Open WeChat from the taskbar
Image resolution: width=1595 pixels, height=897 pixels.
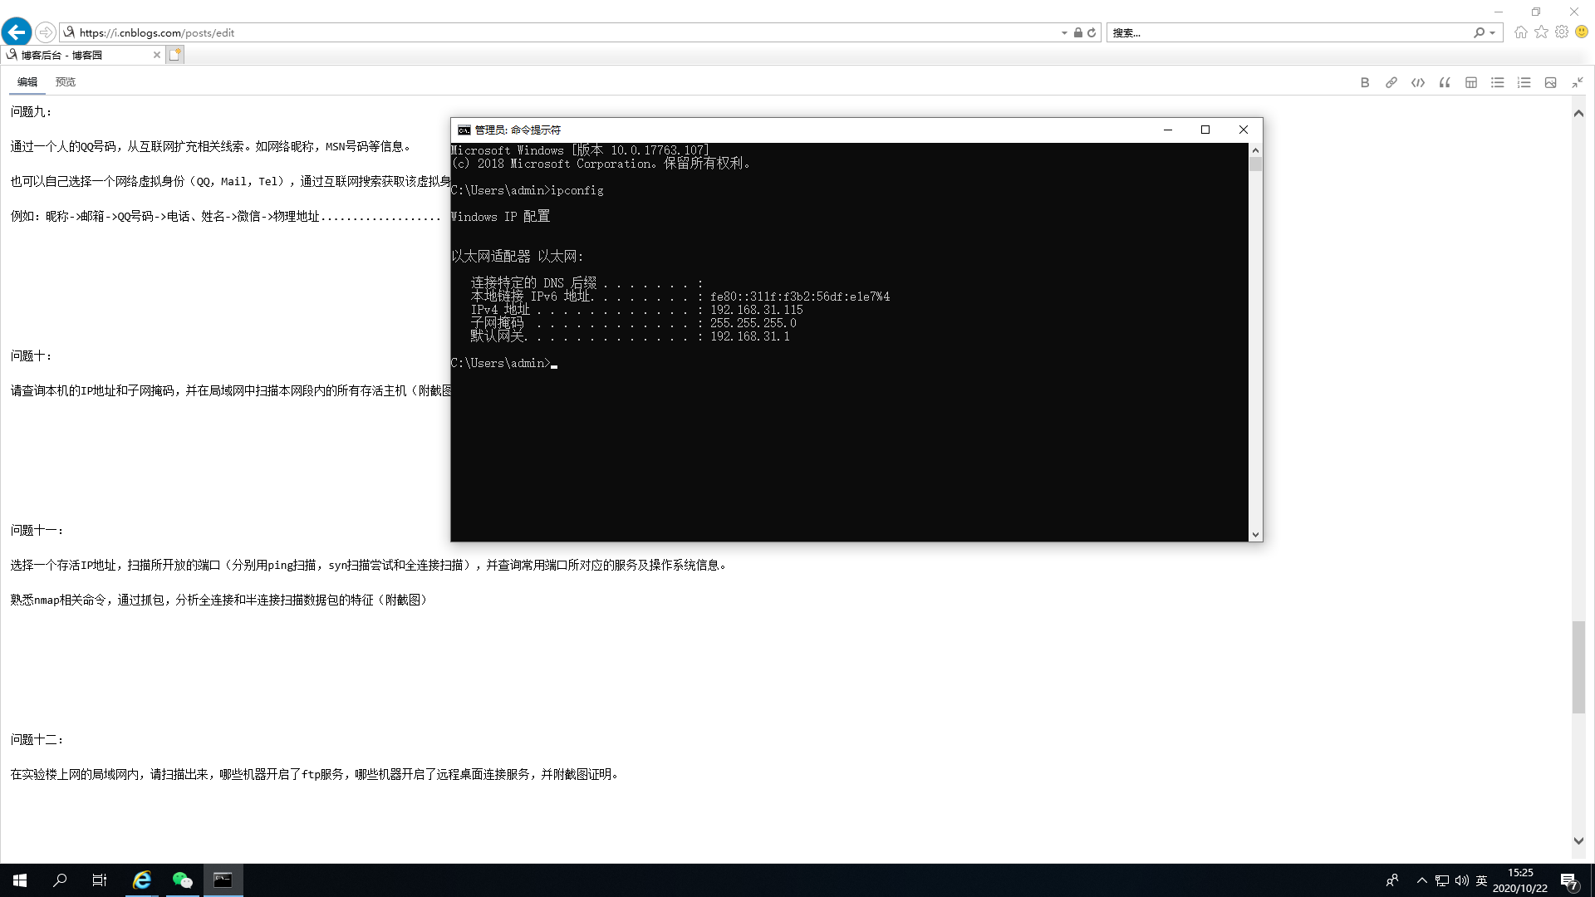tap(182, 880)
